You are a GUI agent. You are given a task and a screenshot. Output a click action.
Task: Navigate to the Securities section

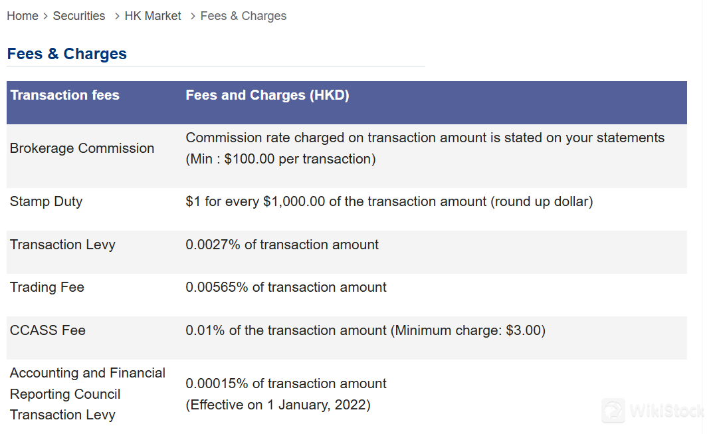[79, 15]
